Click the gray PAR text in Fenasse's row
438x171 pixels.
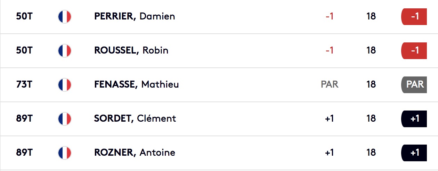330,84
